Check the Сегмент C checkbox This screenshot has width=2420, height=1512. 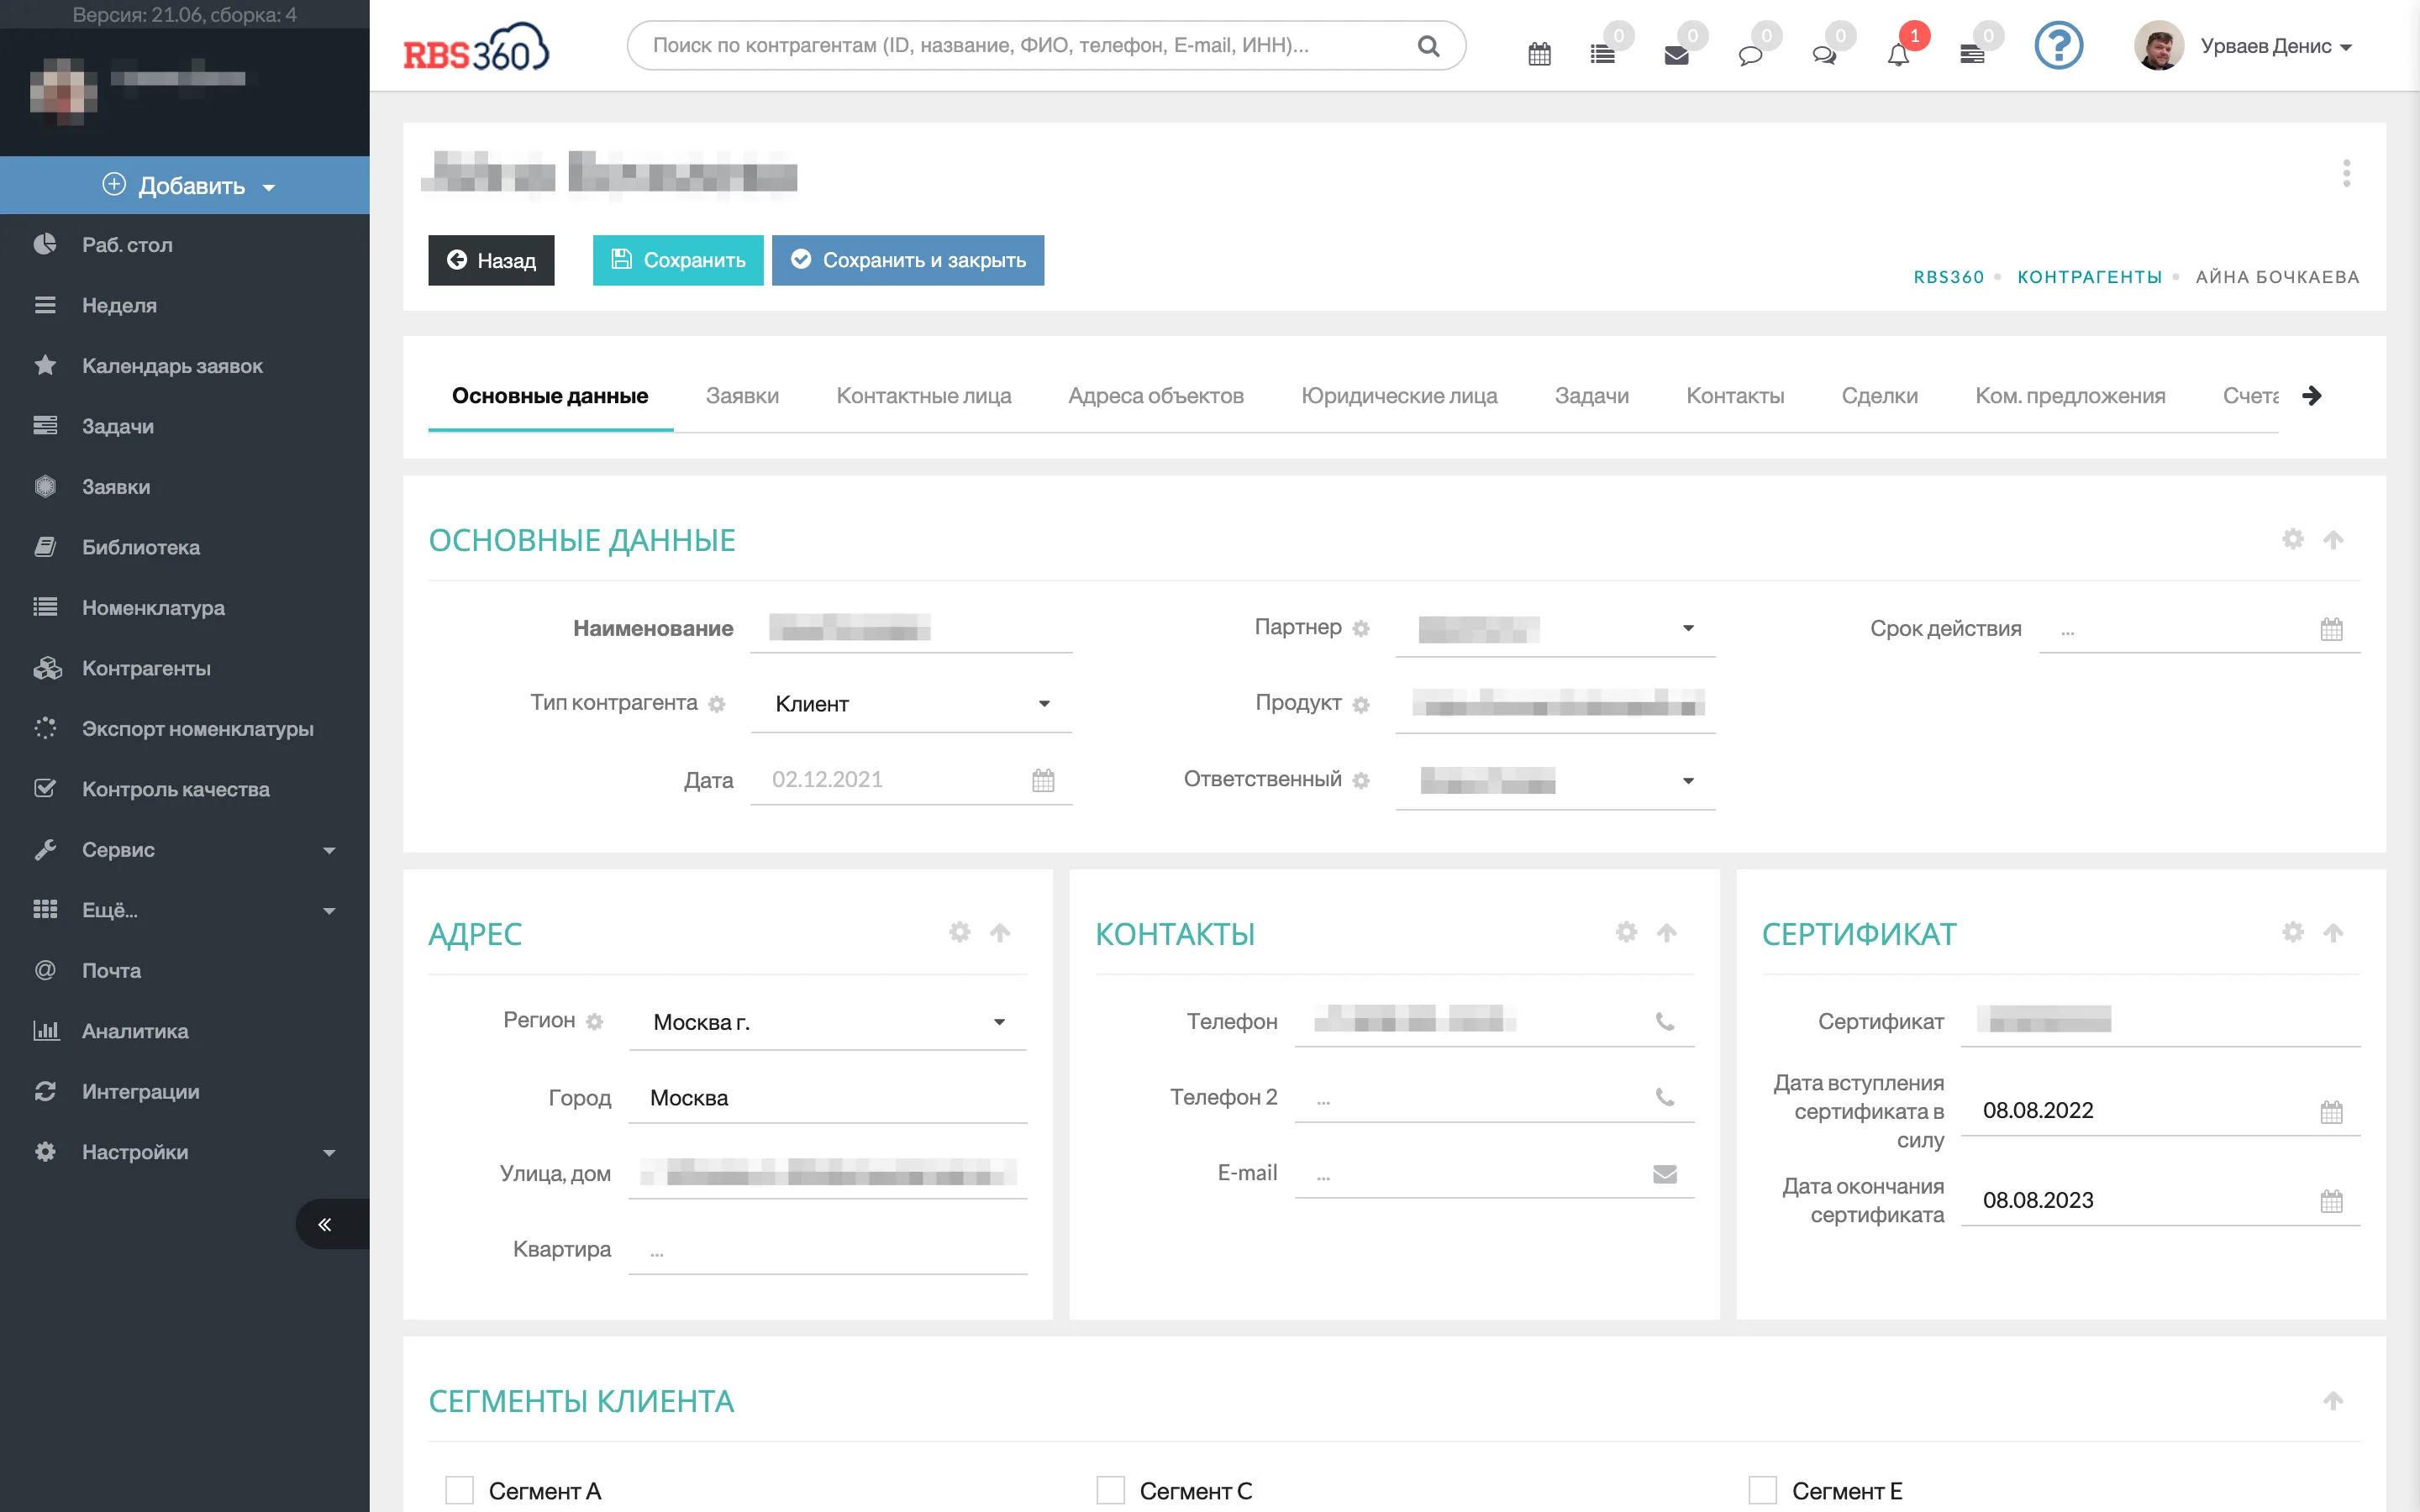point(1111,1490)
